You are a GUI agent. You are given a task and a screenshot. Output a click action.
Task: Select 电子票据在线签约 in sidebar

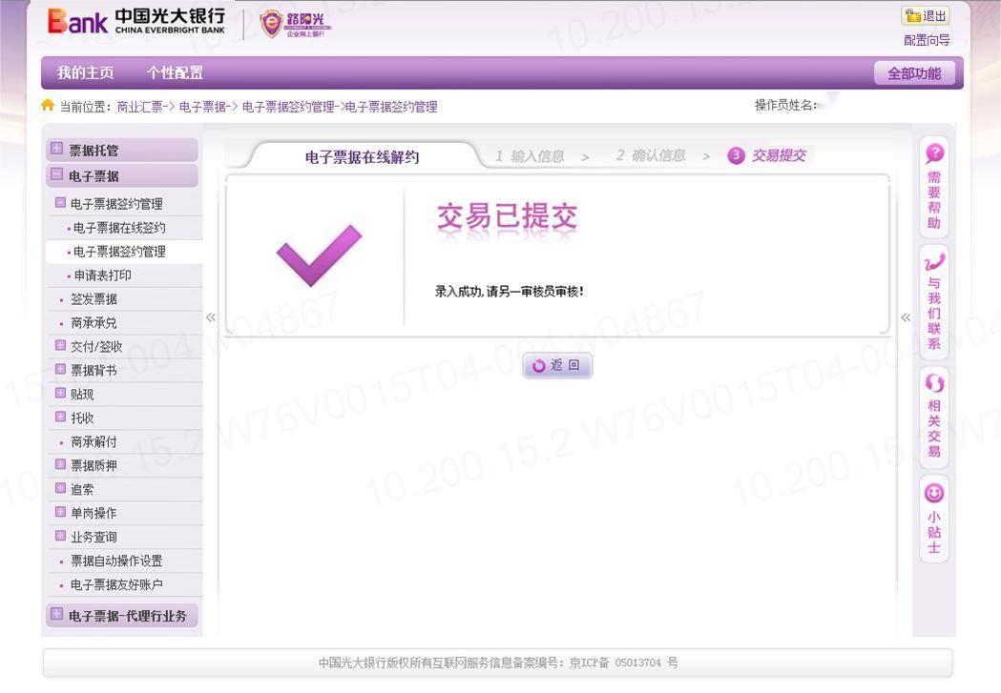118,228
